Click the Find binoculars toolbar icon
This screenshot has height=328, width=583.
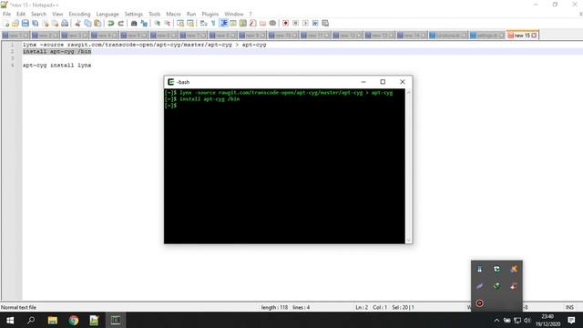[134, 24]
